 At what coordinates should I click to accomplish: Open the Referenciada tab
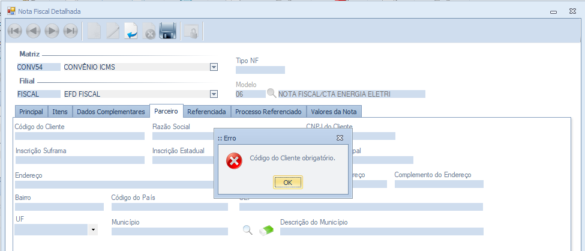(206, 111)
